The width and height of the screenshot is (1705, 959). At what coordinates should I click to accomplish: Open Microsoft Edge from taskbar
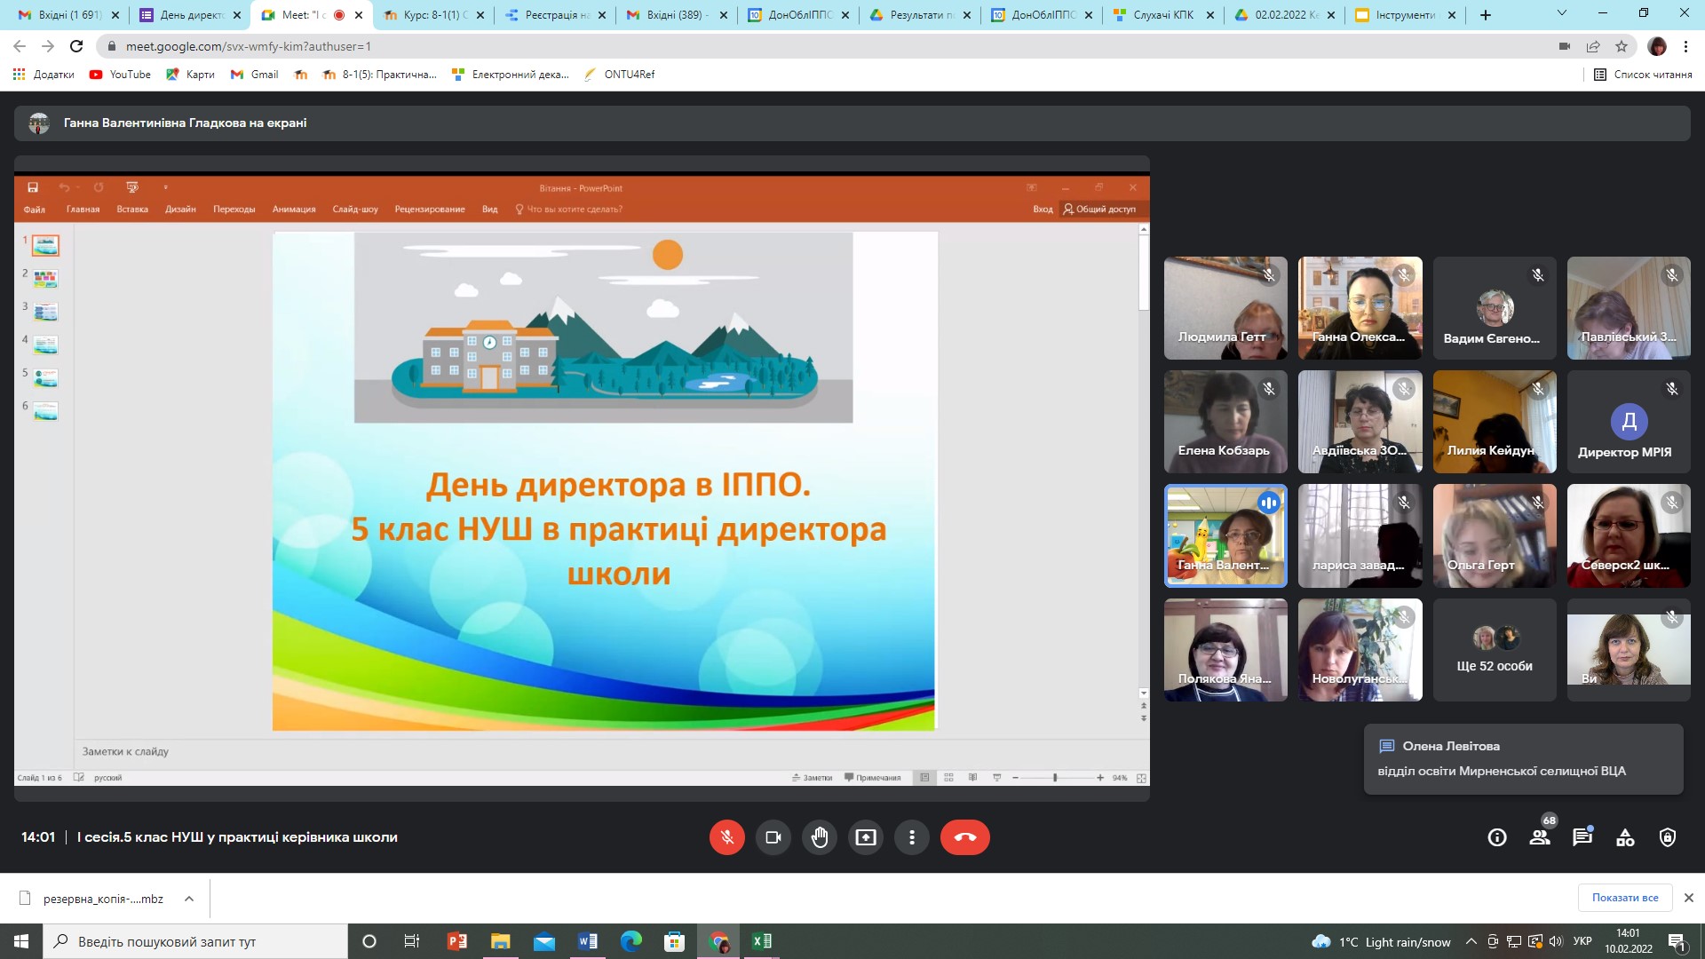[x=631, y=941]
